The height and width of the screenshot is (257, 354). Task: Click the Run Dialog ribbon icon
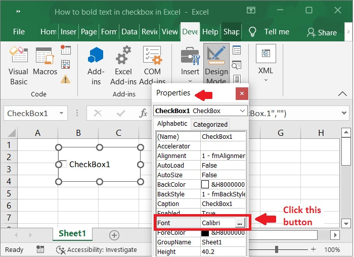237,79
